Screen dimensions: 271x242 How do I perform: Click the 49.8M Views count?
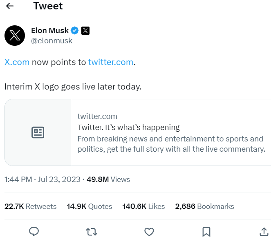pyautogui.click(x=108, y=179)
